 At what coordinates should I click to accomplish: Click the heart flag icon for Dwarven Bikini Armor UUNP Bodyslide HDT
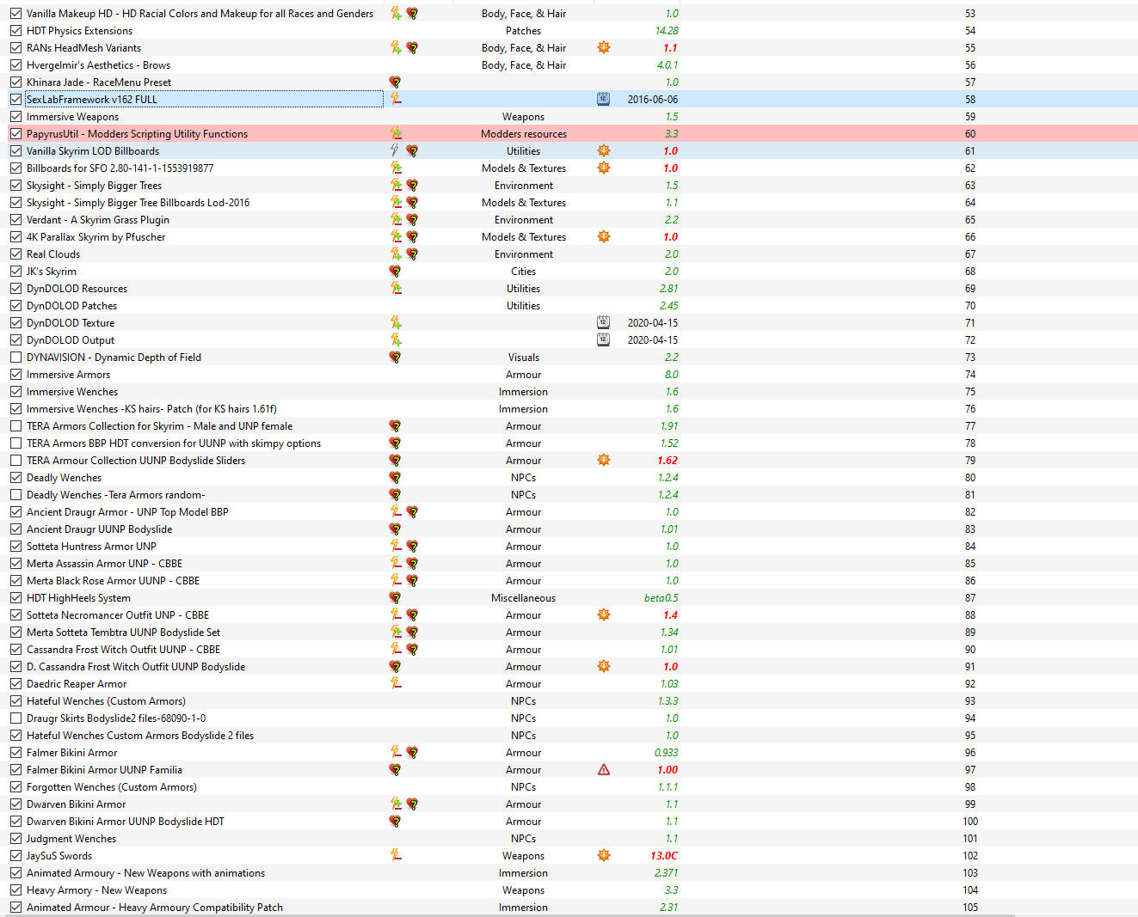(395, 821)
